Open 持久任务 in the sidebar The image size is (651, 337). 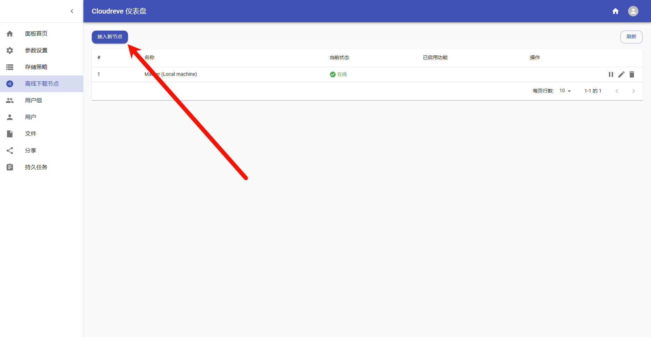[x=42, y=167]
